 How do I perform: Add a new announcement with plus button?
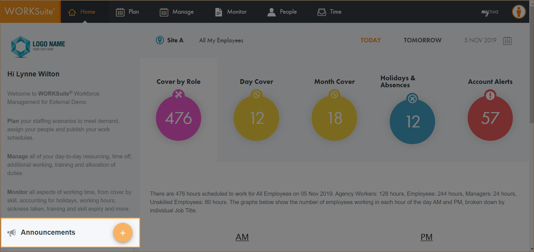pos(123,233)
